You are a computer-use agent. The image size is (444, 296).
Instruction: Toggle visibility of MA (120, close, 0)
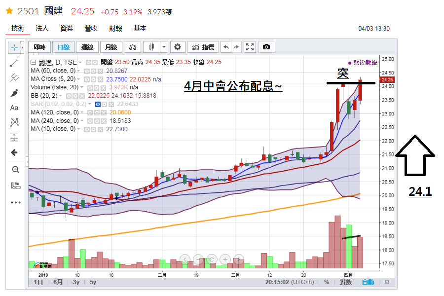coord(90,113)
